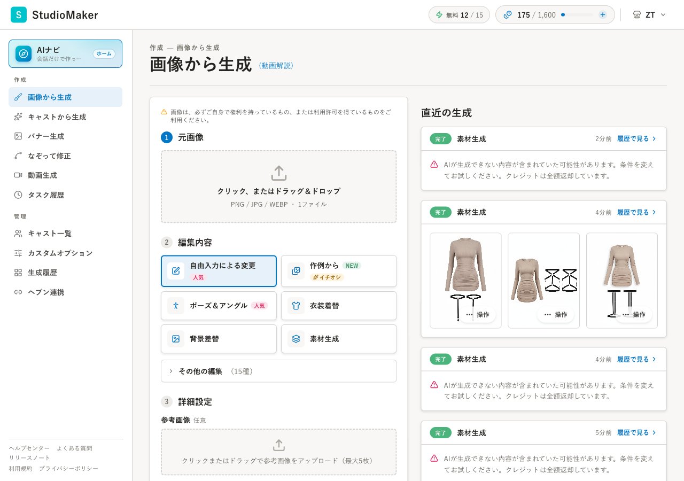Click the upload icon in 参考画像 area
Image resolution: width=684 pixels, height=481 pixels.
tap(279, 445)
